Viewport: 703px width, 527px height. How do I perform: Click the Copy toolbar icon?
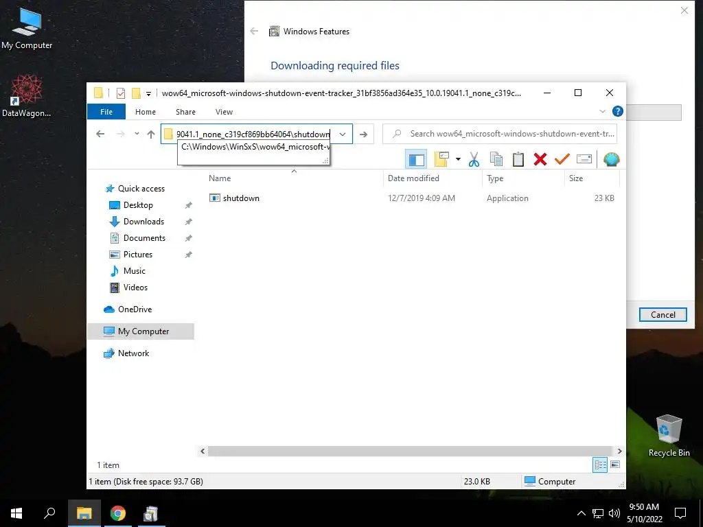click(496, 159)
